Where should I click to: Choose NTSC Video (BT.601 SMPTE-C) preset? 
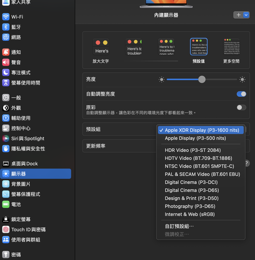[201, 166]
